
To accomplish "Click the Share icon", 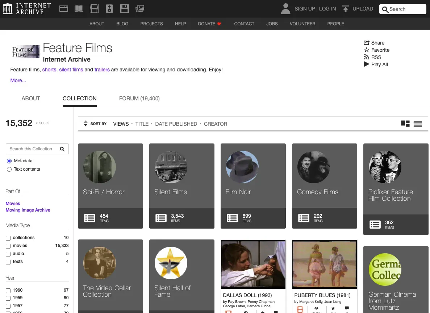I will [x=366, y=42].
